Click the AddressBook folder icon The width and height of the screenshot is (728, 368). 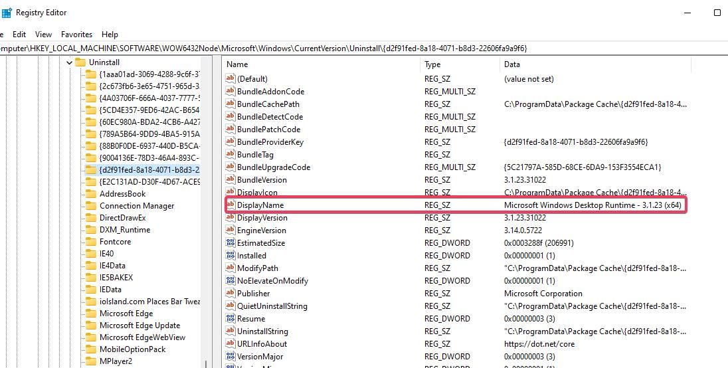[90, 194]
